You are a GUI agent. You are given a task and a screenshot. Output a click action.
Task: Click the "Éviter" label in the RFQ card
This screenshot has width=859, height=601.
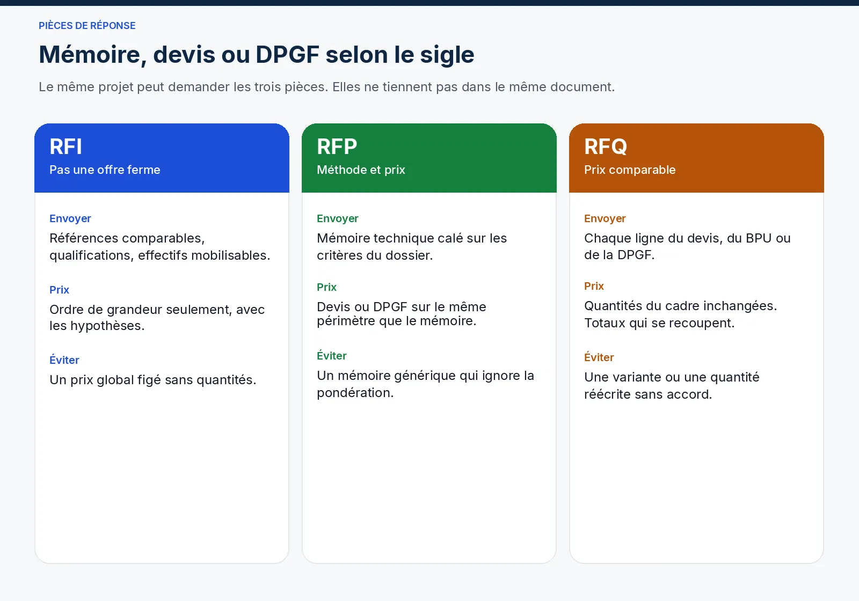coord(599,357)
